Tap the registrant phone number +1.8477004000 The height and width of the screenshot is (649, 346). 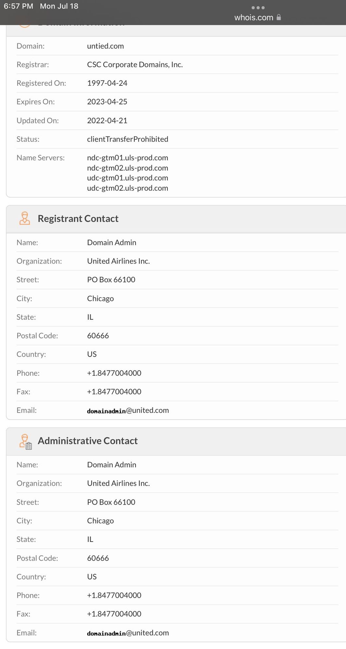tap(114, 373)
